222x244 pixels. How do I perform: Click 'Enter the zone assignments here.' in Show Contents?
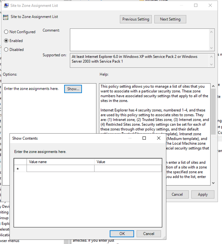40,152
